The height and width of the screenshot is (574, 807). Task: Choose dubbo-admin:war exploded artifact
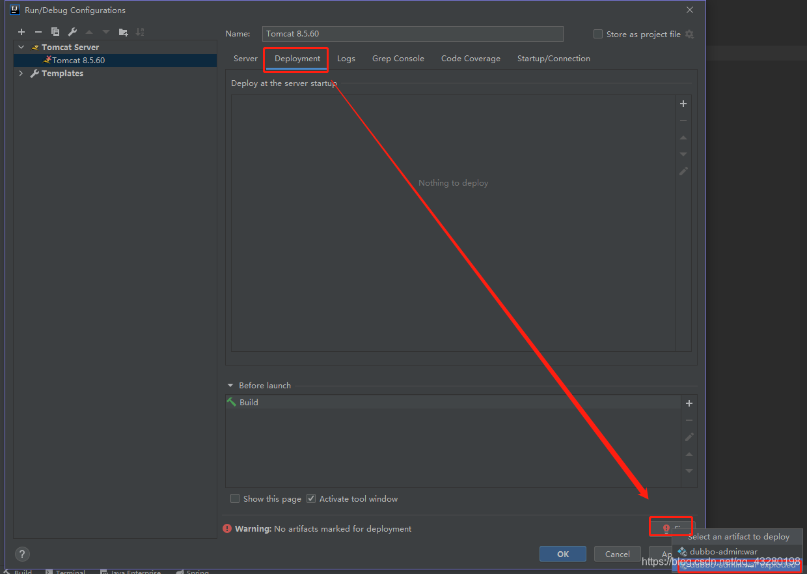click(x=737, y=566)
